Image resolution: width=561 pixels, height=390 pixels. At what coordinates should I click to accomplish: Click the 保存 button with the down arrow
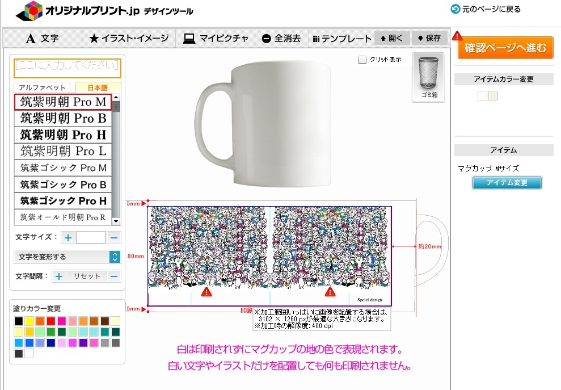tap(429, 38)
